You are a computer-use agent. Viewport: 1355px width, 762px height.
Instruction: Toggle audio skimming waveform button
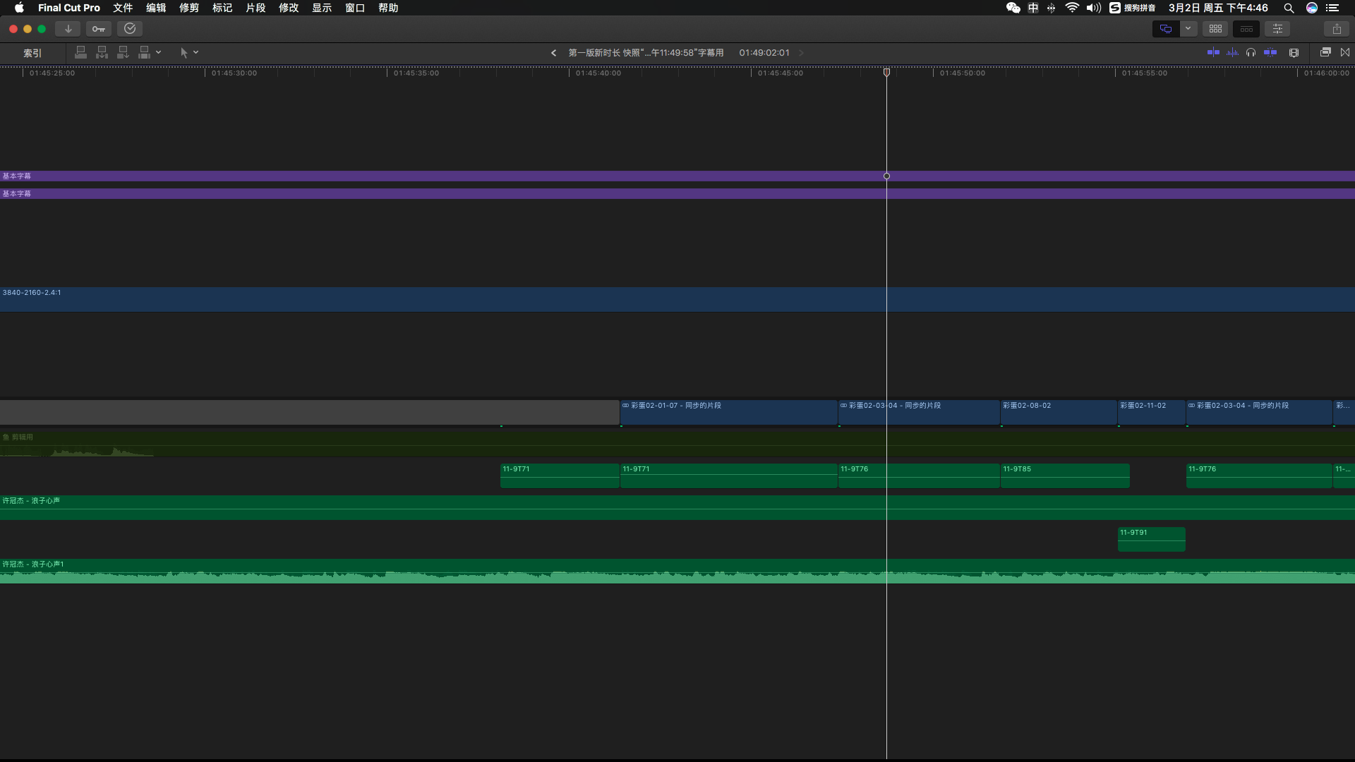[1232, 52]
